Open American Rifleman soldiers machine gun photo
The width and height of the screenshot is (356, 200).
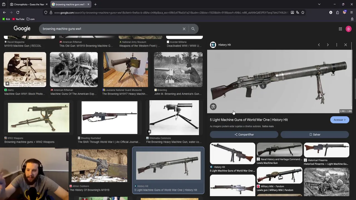(x=74, y=69)
